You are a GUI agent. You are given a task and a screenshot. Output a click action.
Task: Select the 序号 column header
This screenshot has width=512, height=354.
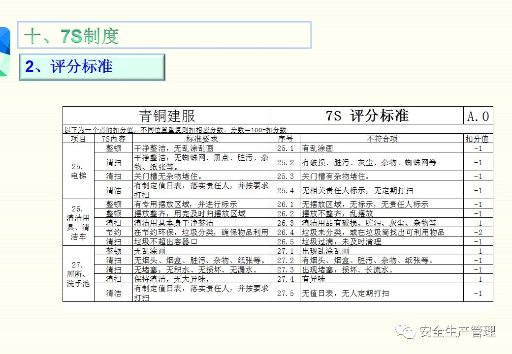286,139
